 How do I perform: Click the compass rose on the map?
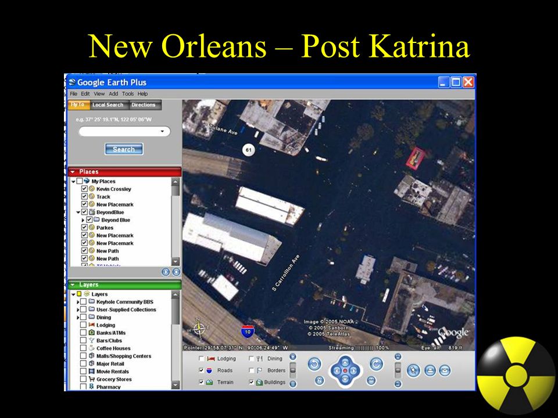(199, 328)
